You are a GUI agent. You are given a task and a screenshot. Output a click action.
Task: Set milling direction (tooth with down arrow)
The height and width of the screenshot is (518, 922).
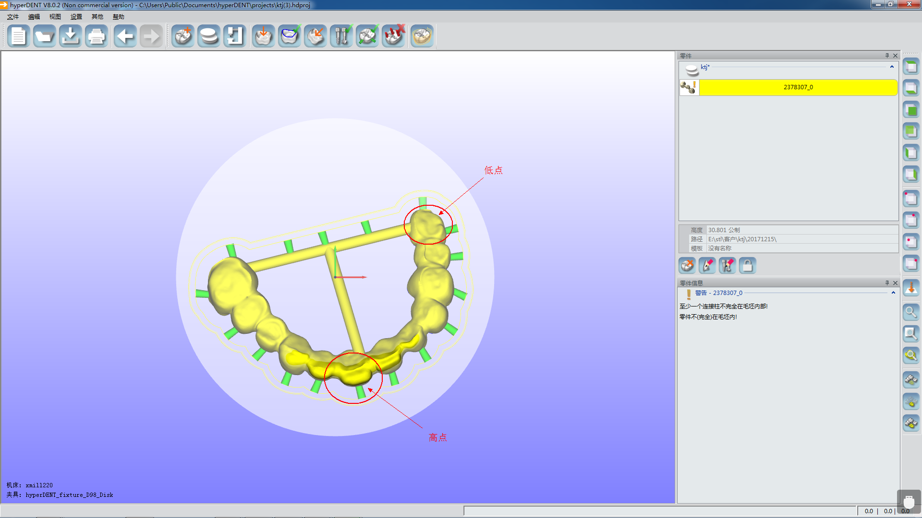[x=264, y=36]
